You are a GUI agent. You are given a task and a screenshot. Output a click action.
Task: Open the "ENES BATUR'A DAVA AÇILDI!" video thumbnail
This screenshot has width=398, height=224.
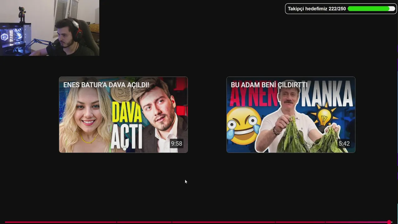[x=123, y=114]
